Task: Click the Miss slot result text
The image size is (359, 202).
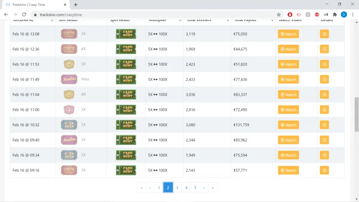Action: click(x=85, y=79)
